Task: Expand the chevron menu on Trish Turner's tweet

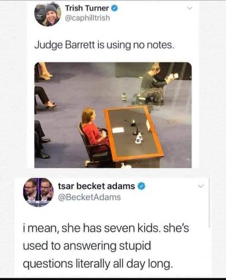Action: 189,8
